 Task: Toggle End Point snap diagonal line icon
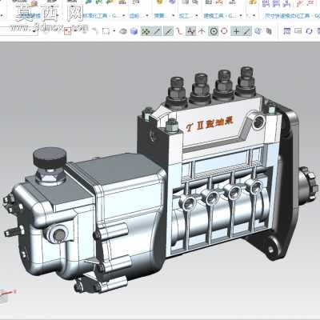(x=157, y=31)
